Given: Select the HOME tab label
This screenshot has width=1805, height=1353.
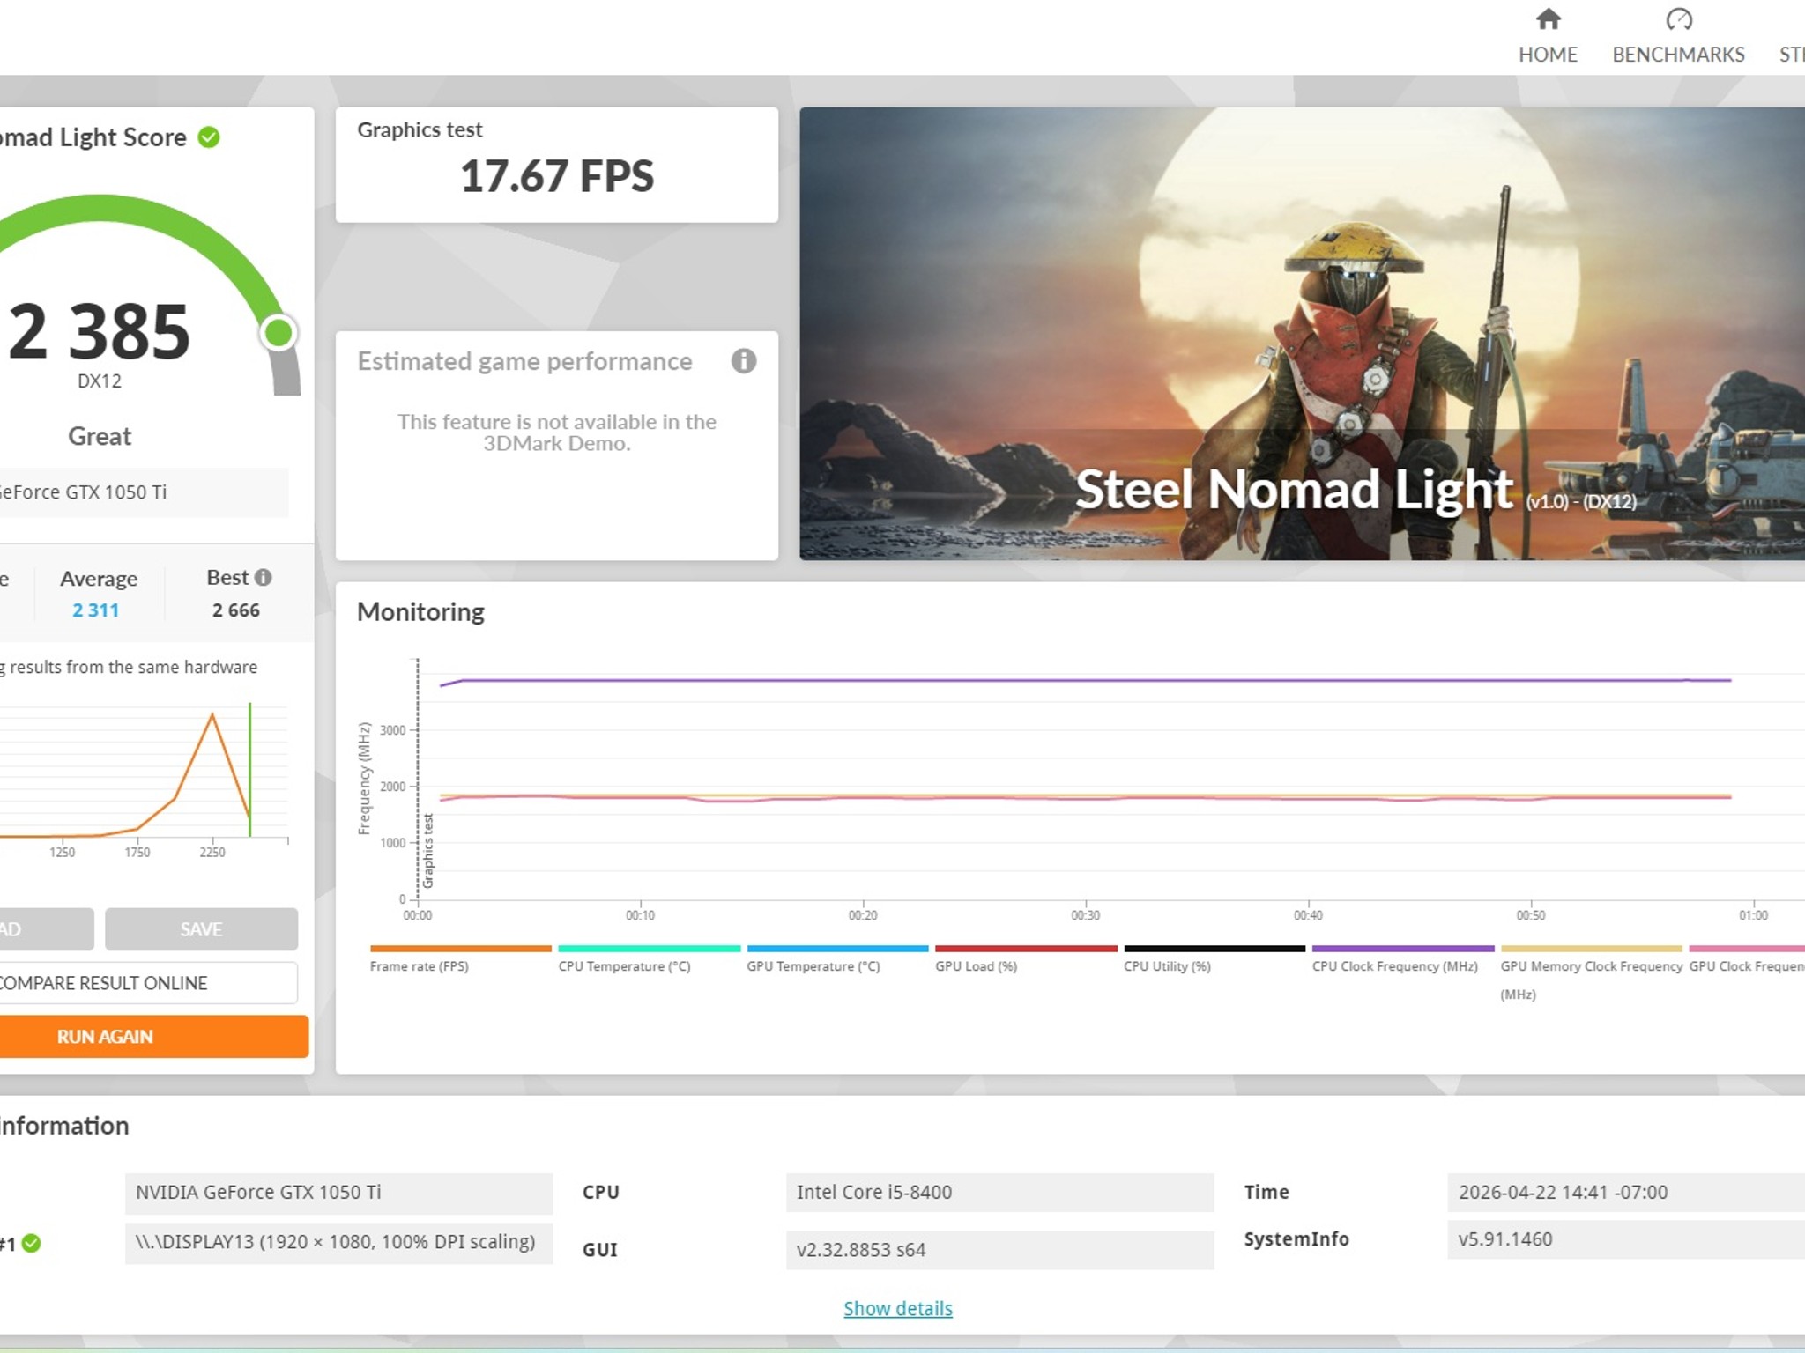Looking at the screenshot, I should pyautogui.click(x=1548, y=55).
